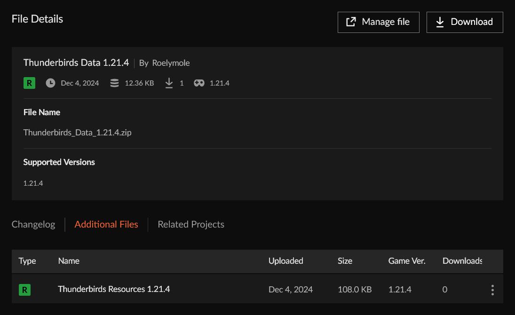Click the File Details heading
The image size is (515, 315).
point(37,19)
